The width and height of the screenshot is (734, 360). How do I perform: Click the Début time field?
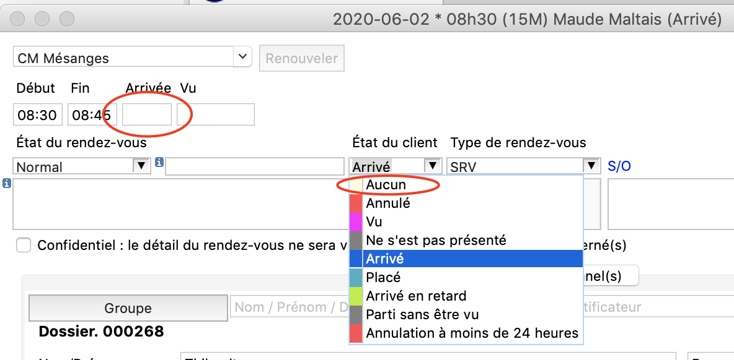(38, 115)
